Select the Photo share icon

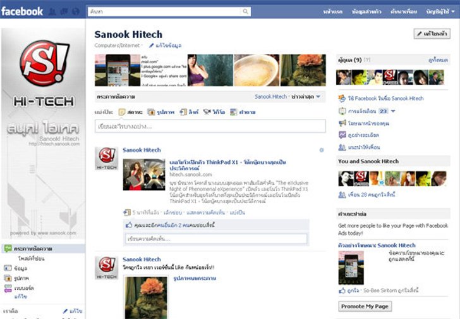pyautogui.click(x=151, y=112)
